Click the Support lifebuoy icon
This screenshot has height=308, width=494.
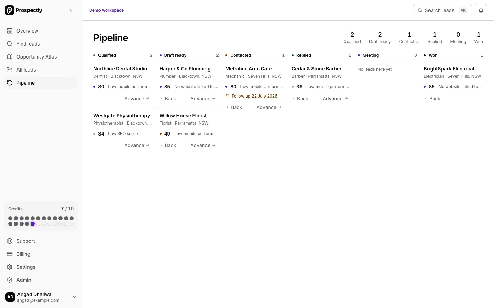point(10,241)
